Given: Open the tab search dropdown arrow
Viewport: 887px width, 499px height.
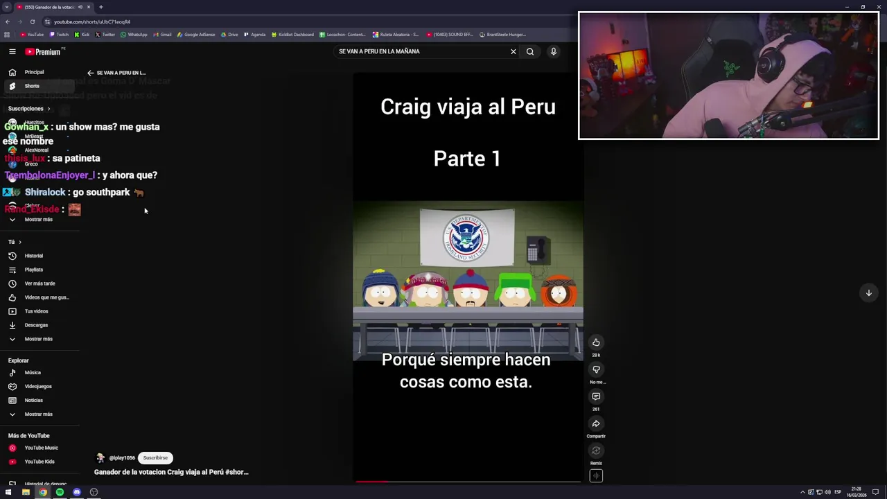Looking at the screenshot, I should 7,7.
